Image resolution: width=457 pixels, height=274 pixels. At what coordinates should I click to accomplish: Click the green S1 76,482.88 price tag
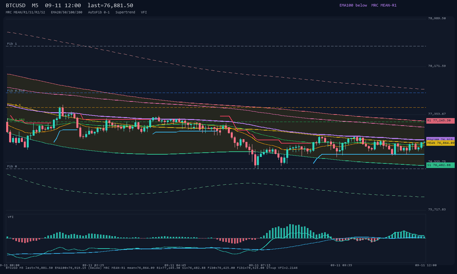(440, 165)
